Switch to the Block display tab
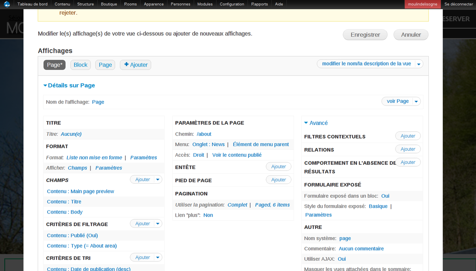 coord(81,65)
